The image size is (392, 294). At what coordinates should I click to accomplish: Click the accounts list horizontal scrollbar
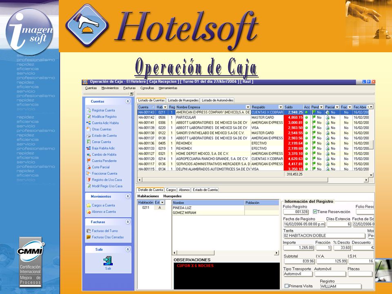253,180
